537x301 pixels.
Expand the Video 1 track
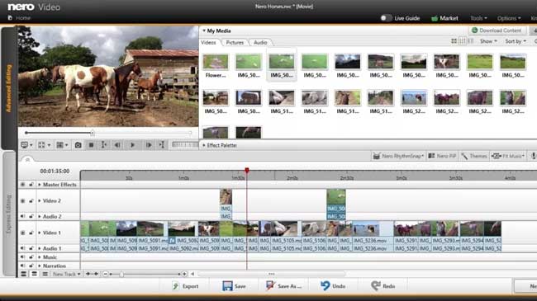[x=40, y=233]
